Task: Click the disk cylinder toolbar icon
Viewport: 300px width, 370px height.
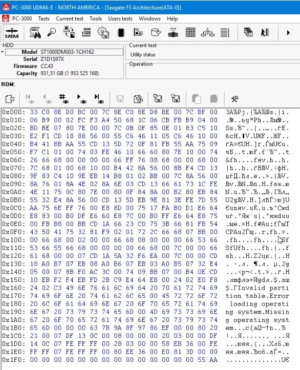Action: (x=156, y=32)
